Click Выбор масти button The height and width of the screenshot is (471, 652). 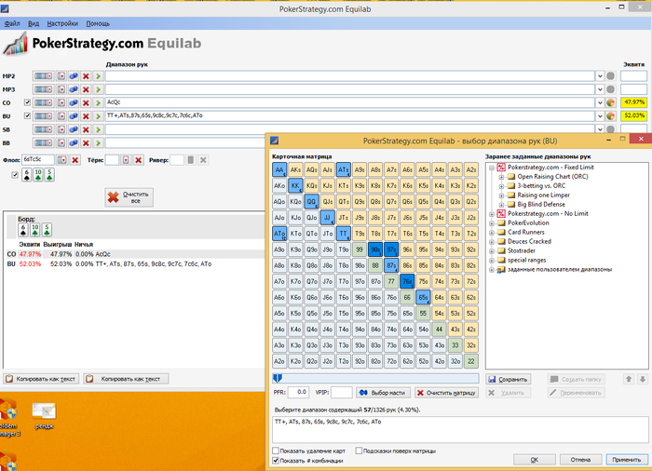click(384, 393)
